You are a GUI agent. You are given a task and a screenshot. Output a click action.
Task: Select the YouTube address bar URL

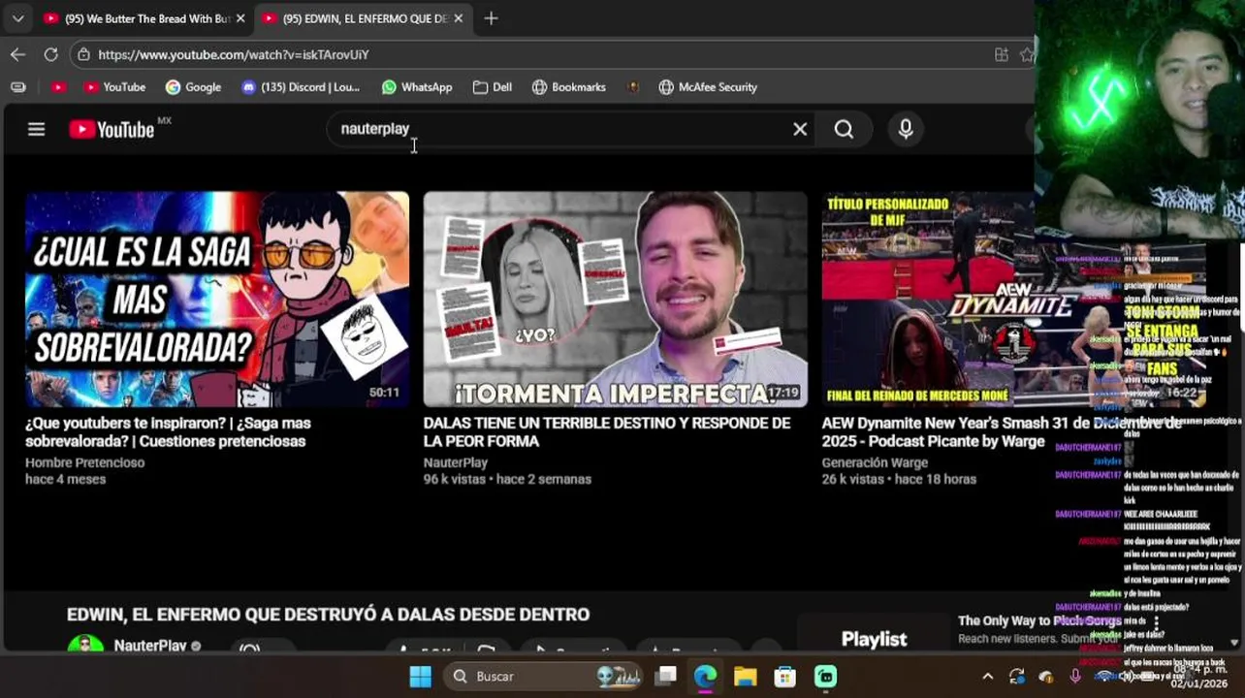(x=234, y=54)
